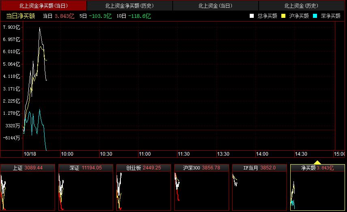Toggle the cyan 深净买额 legend swatch

tap(315, 16)
